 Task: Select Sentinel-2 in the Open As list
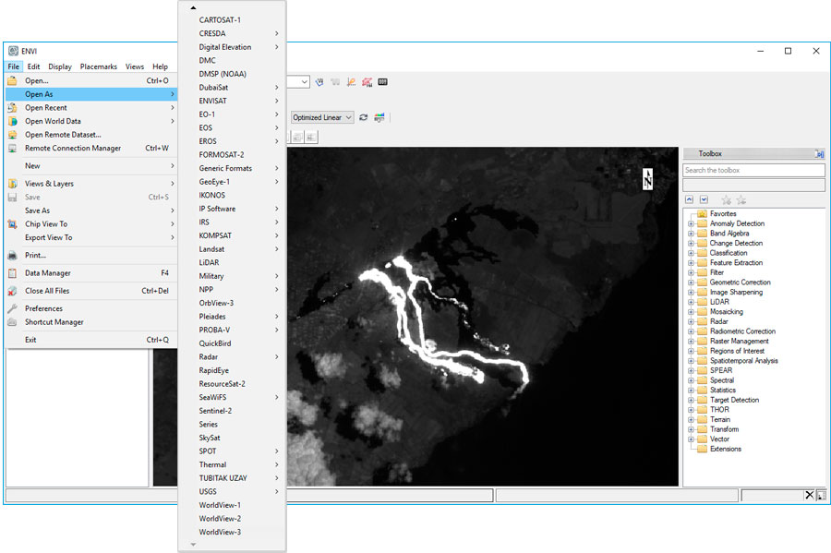point(232,411)
